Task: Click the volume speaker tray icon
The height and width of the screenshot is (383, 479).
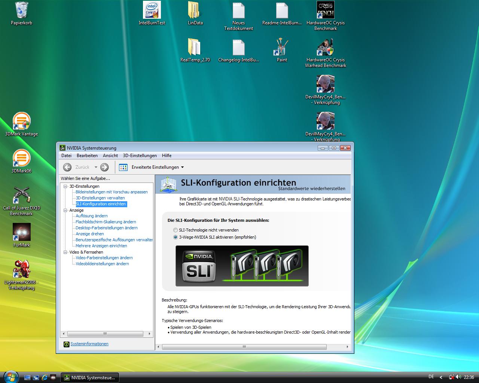Action: [x=458, y=377]
